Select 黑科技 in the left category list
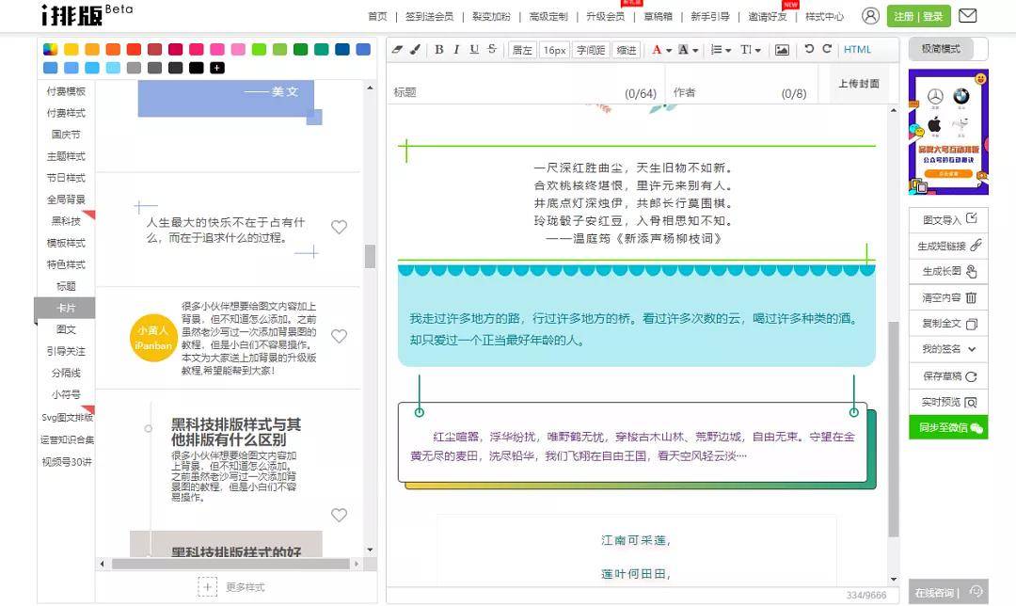Image resolution: width=1016 pixels, height=606 pixels. coord(66,221)
